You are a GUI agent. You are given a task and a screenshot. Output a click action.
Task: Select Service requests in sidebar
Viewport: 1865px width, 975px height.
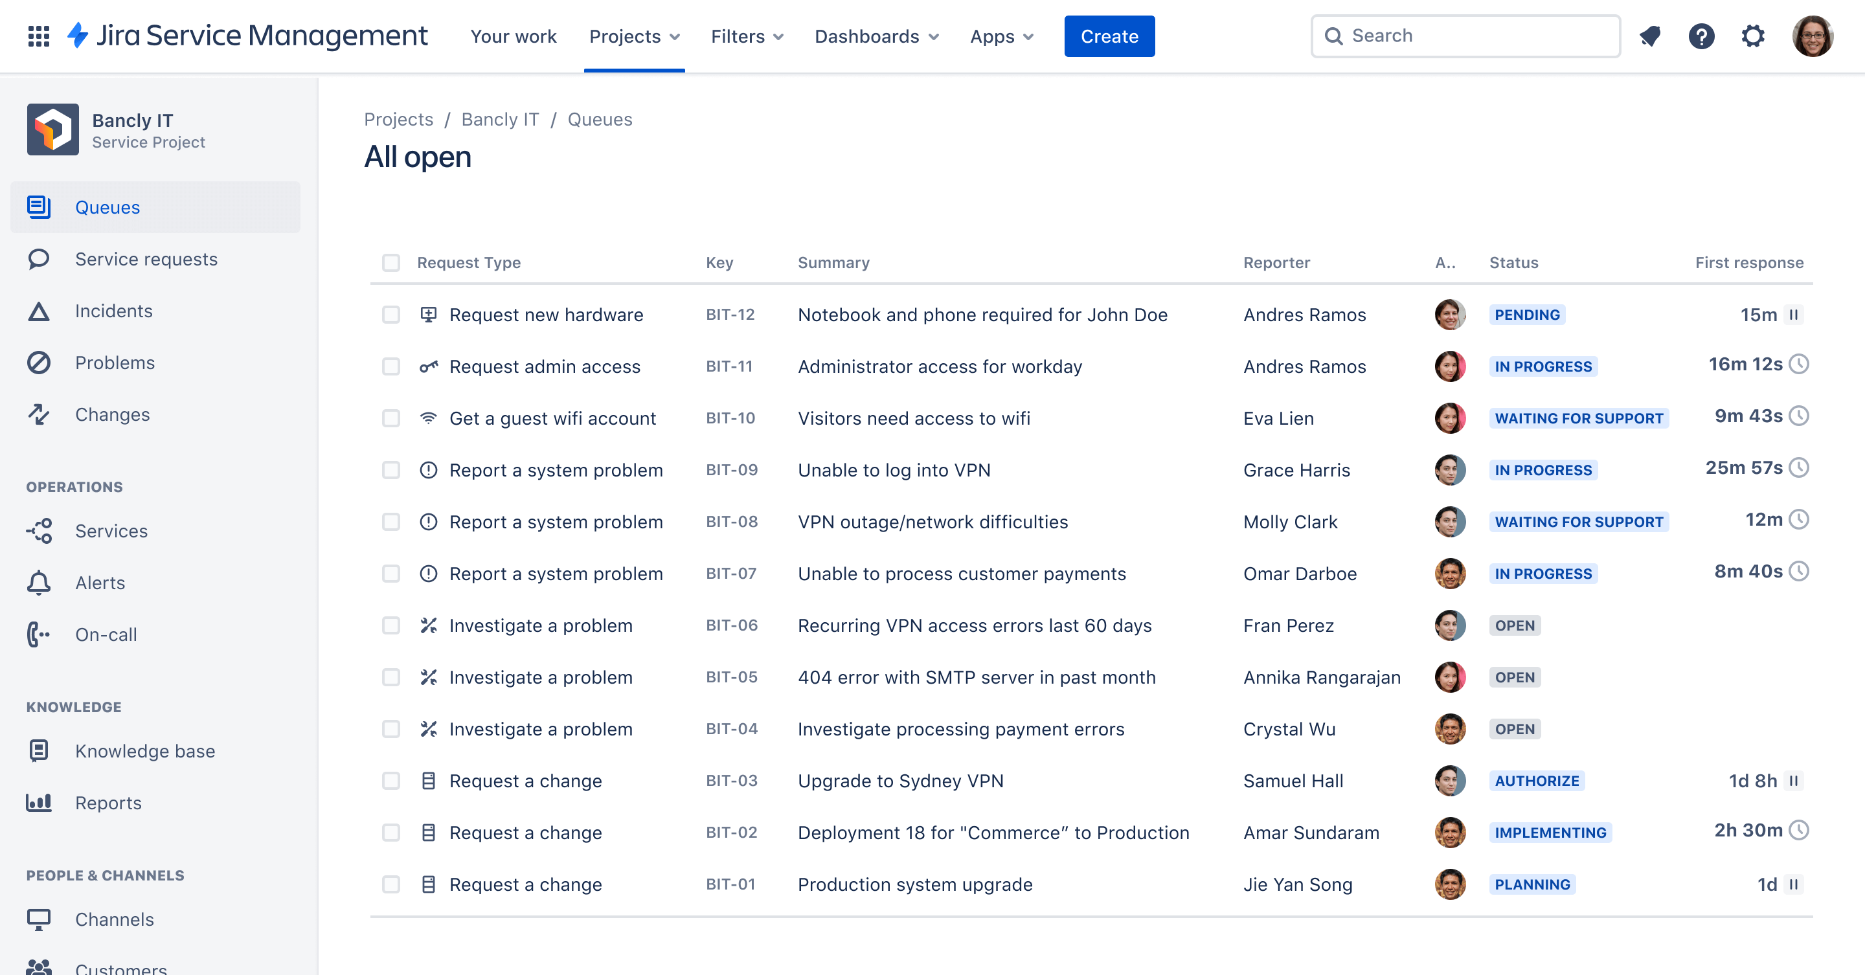pos(147,258)
